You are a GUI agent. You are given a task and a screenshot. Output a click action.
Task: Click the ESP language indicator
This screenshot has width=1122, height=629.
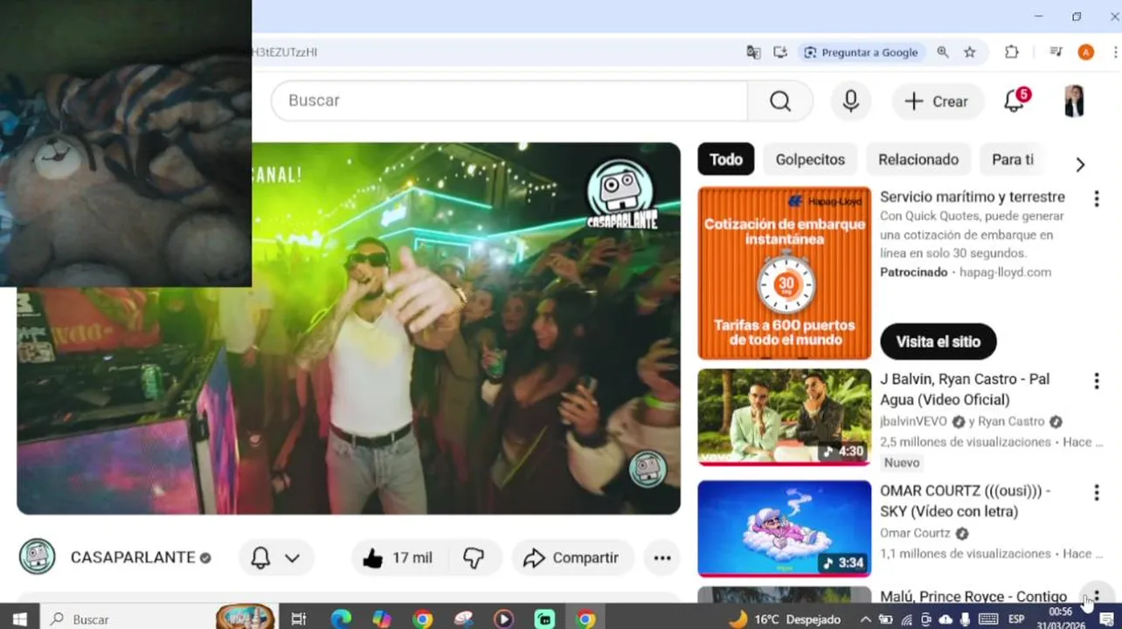click(1016, 619)
